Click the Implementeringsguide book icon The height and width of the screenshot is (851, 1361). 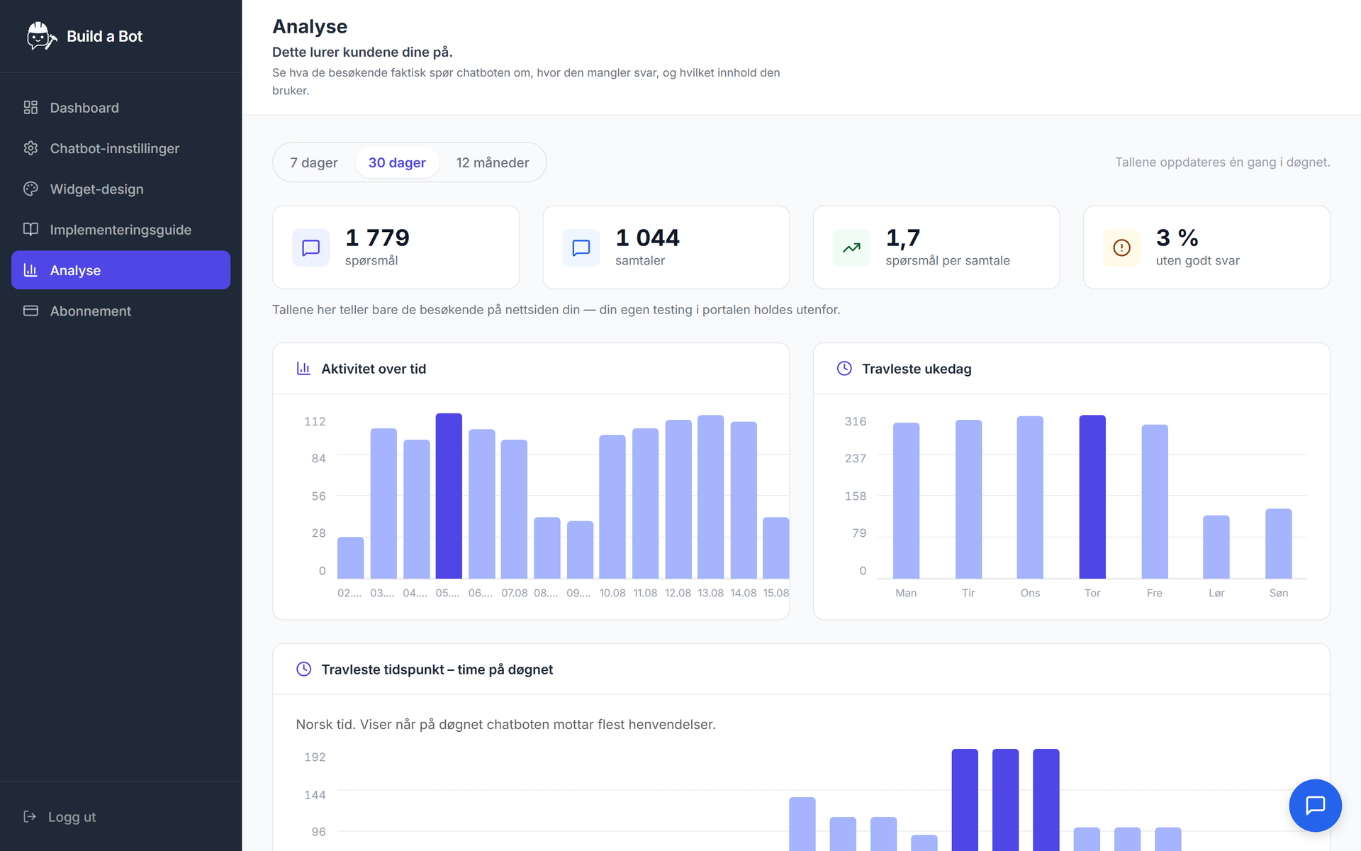(30, 229)
